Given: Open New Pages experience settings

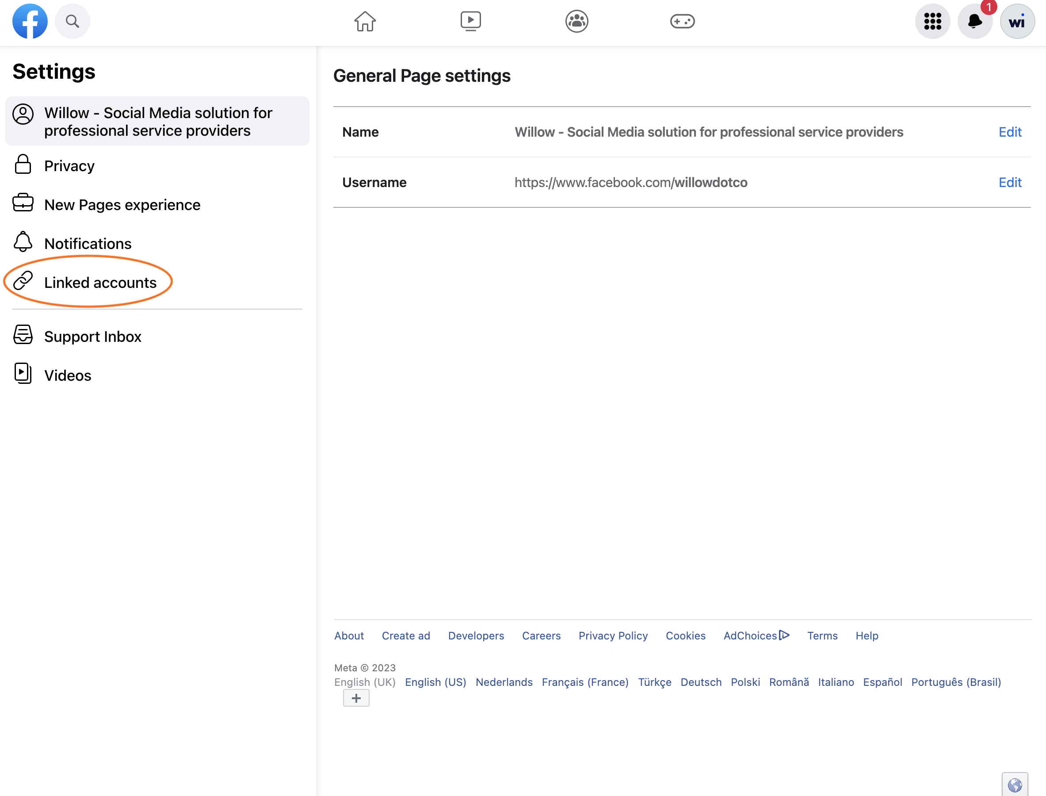Looking at the screenshot, I should tap(157, 205).
